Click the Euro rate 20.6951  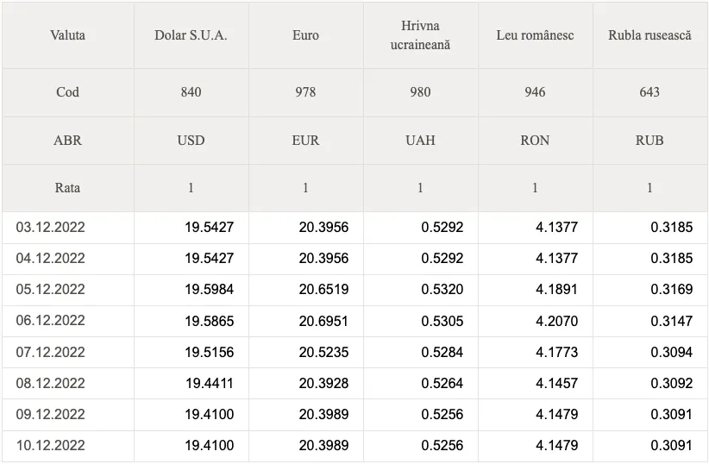point(323,321)
